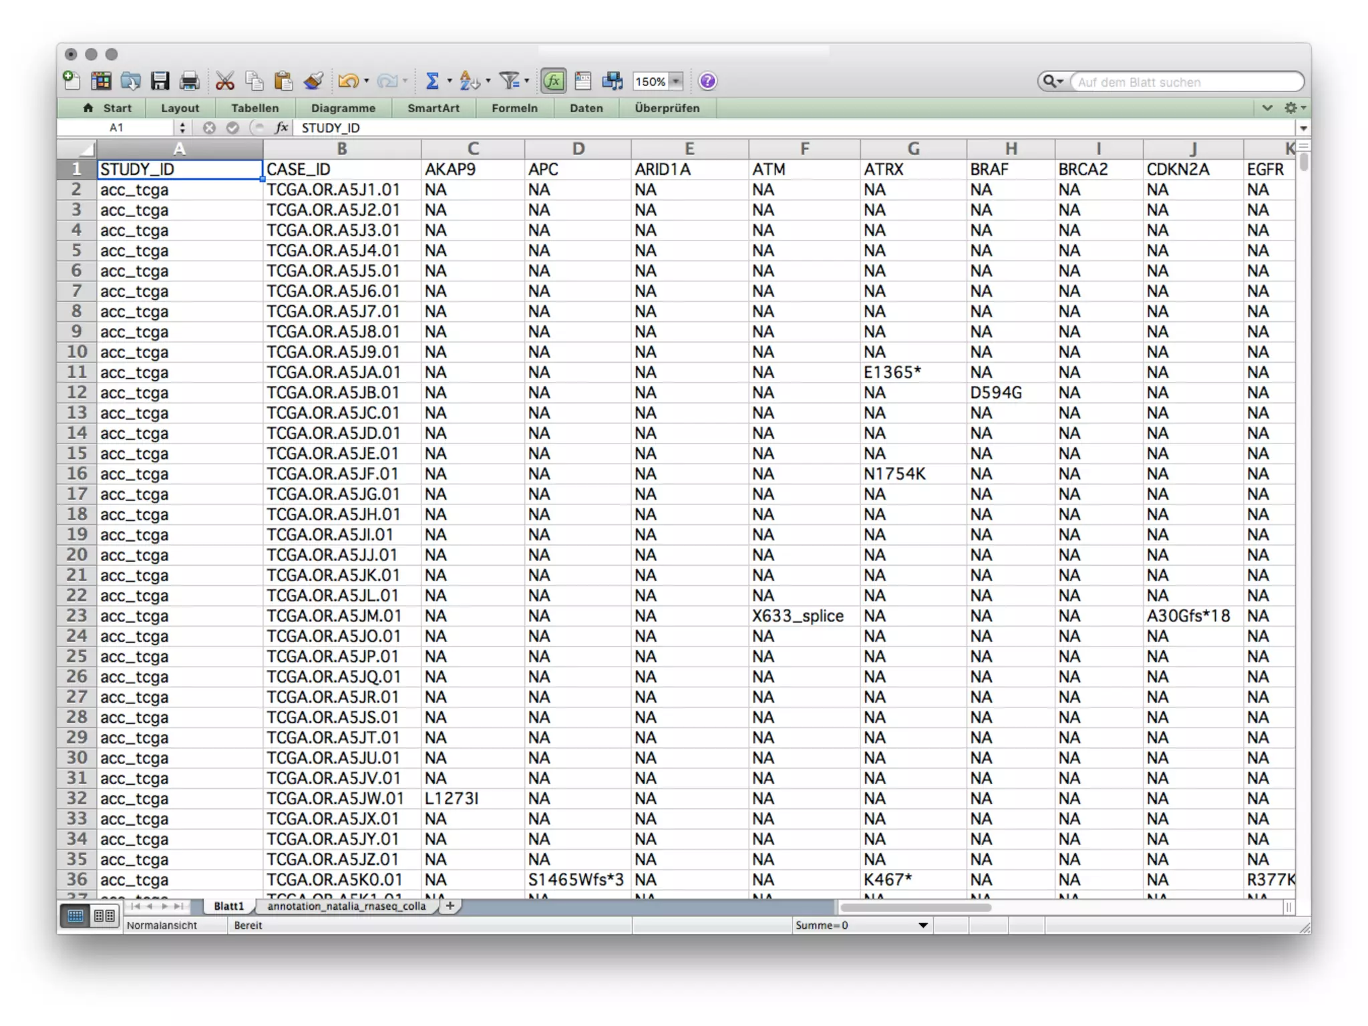Click the Format Painter brush icon

[313, 81]
